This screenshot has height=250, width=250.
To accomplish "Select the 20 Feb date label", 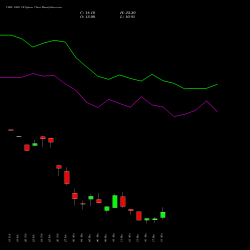I will (x=25, y=238).
